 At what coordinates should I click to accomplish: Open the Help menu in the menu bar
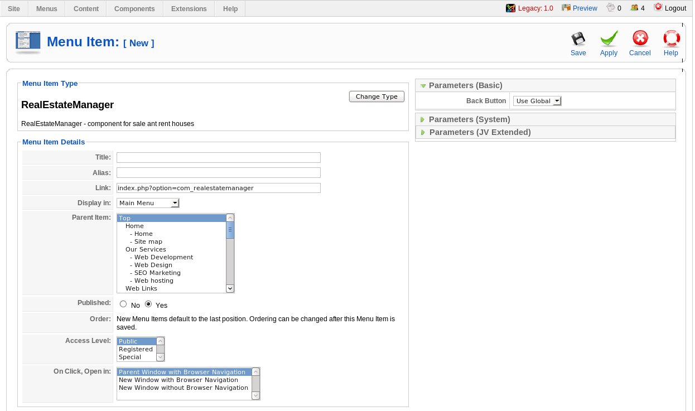230,8
